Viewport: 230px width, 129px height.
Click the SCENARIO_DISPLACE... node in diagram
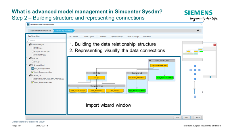137,78
